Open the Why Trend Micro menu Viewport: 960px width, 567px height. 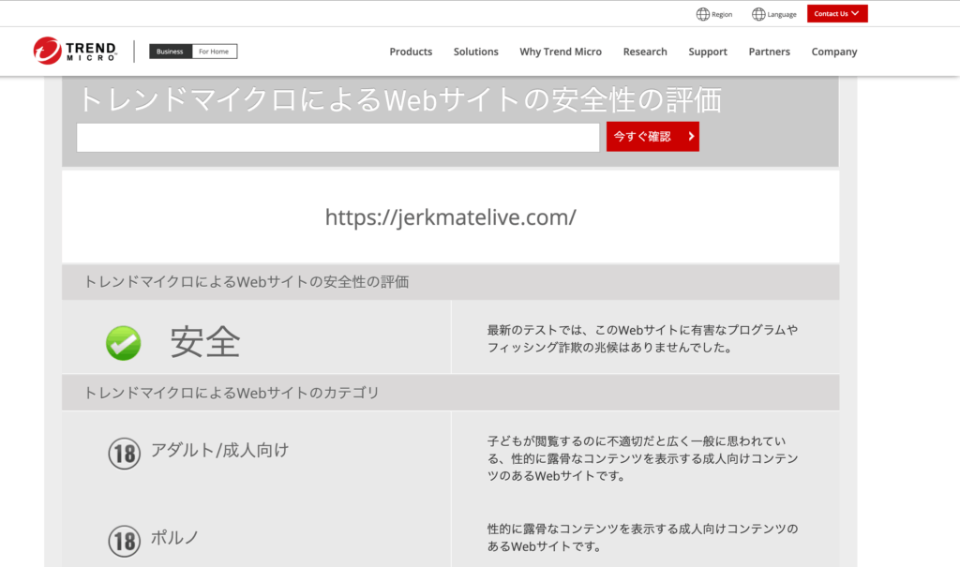(561, 52)
